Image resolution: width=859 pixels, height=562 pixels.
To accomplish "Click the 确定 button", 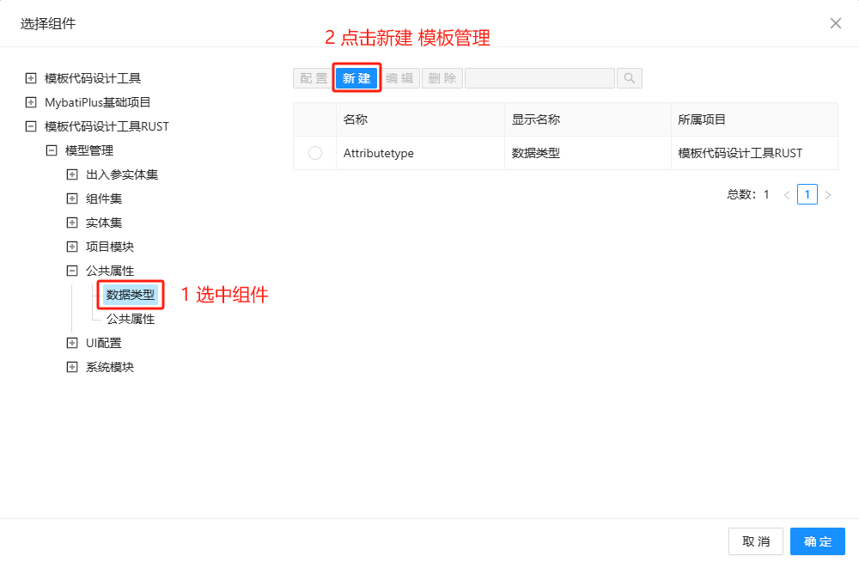I will [x=818, y=541].
